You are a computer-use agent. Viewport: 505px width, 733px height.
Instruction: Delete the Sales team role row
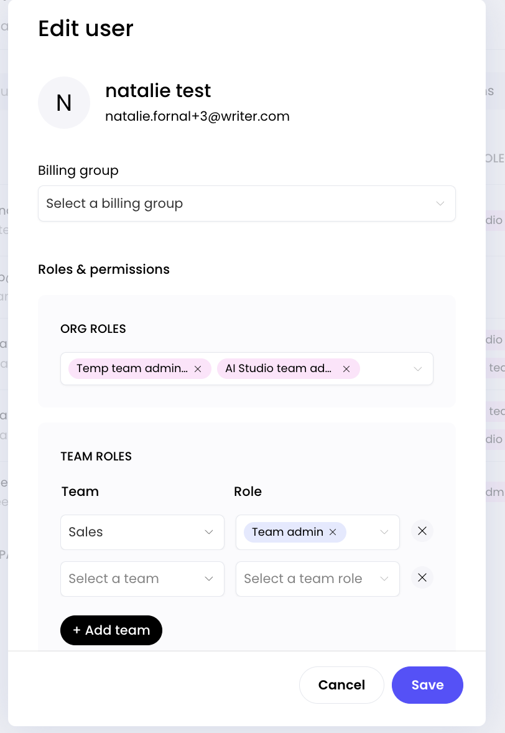[422, 531]
